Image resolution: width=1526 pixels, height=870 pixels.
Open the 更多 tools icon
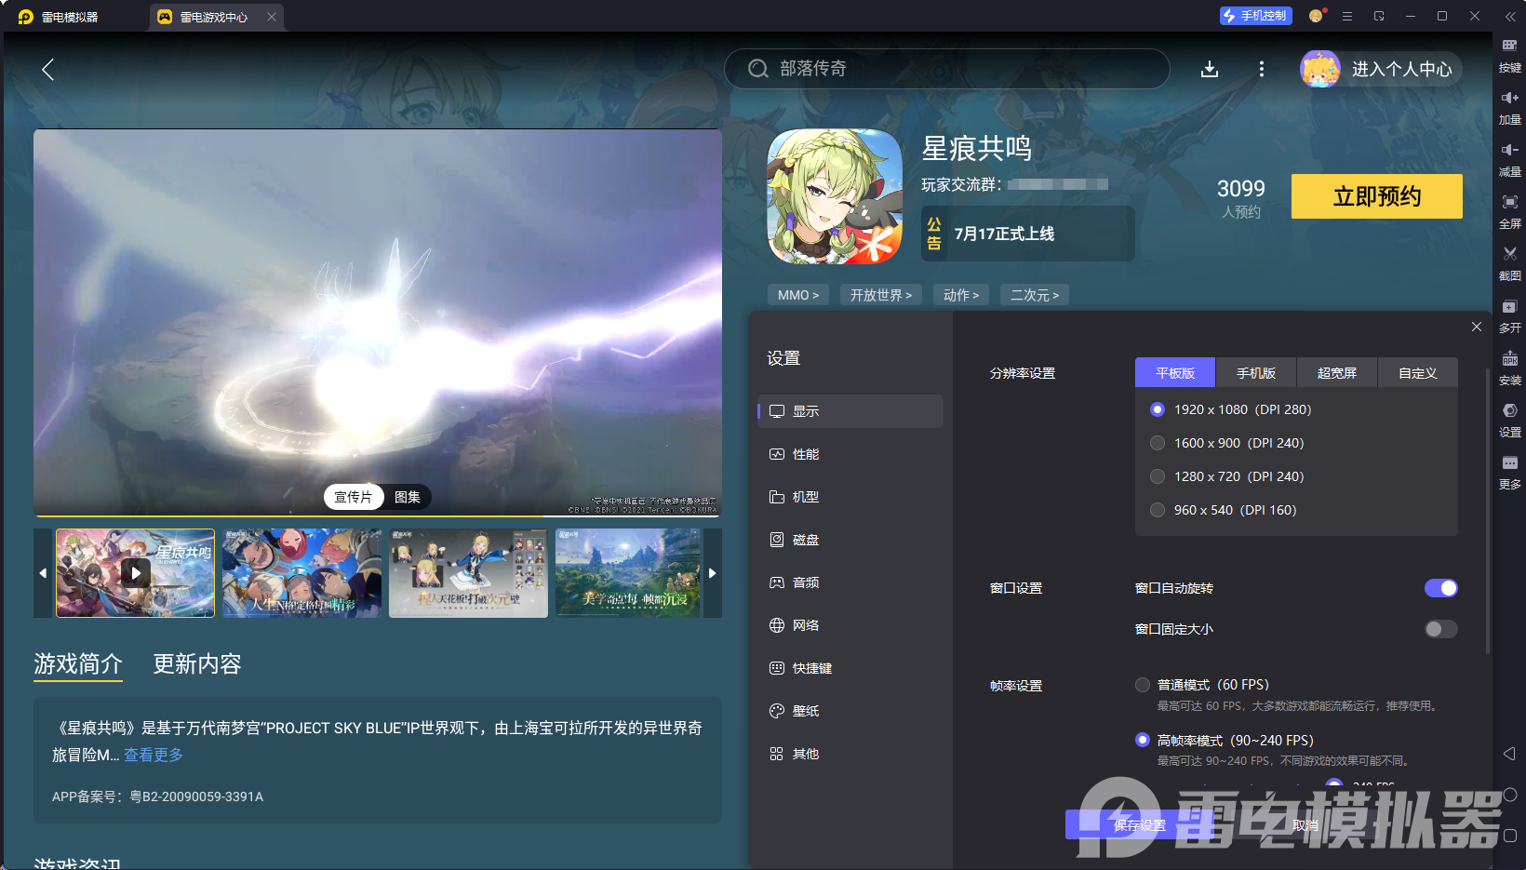click(1509, 472)
